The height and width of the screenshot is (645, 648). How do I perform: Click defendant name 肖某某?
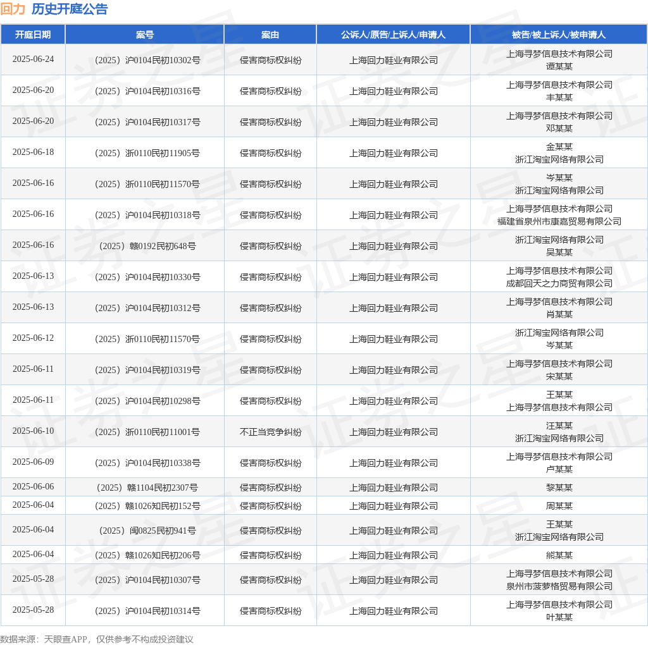pyautogui.click(x=559, y=314)
